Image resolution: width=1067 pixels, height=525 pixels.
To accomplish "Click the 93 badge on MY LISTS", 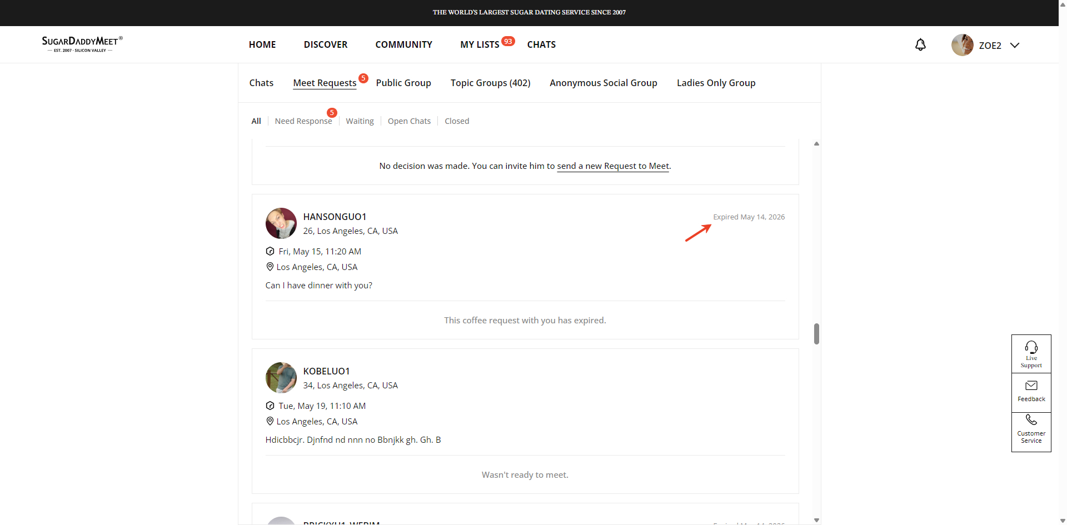I will [508, 41].
